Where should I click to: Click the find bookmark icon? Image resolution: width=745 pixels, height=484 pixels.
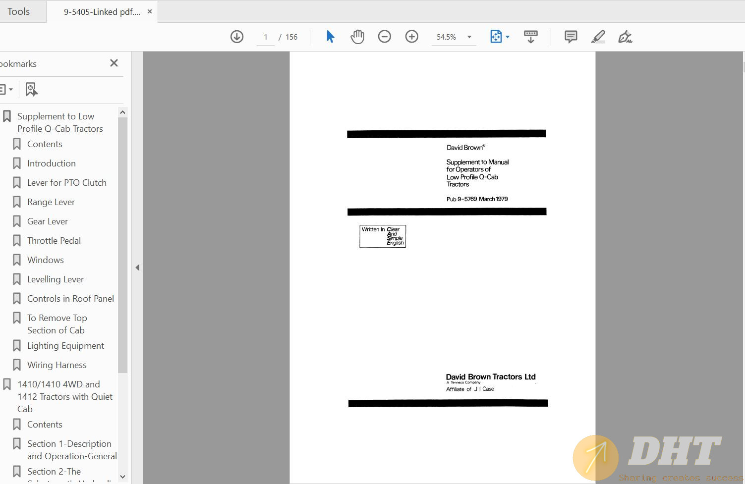(31, 89)
